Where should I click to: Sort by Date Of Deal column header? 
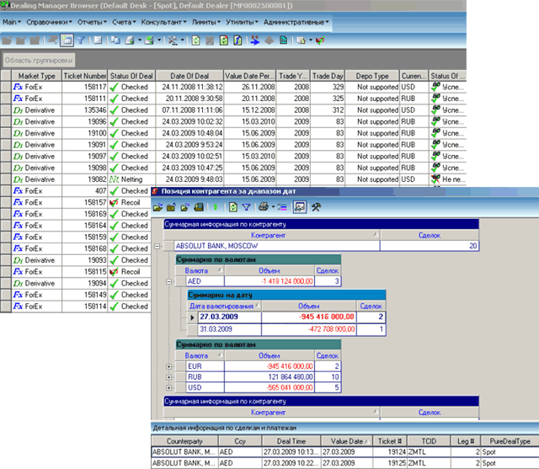click(x=189, y=76)
